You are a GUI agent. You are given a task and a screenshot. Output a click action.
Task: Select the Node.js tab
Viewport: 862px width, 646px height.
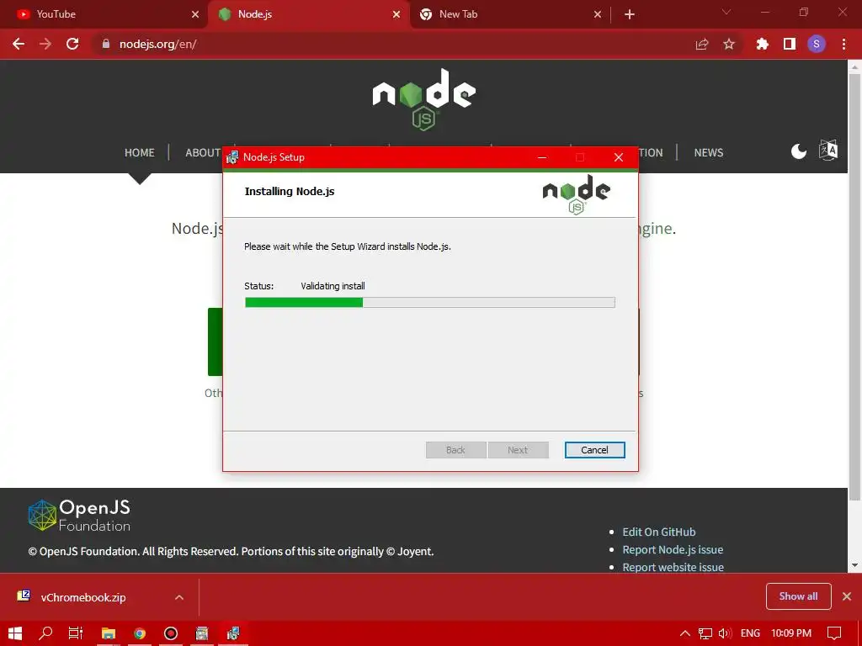tap(308, 14)
